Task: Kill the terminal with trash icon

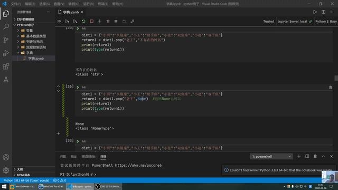Action: coord(315,156)
